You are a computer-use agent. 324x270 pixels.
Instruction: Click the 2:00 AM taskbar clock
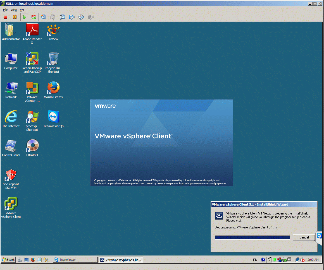(x=313, y=260)
